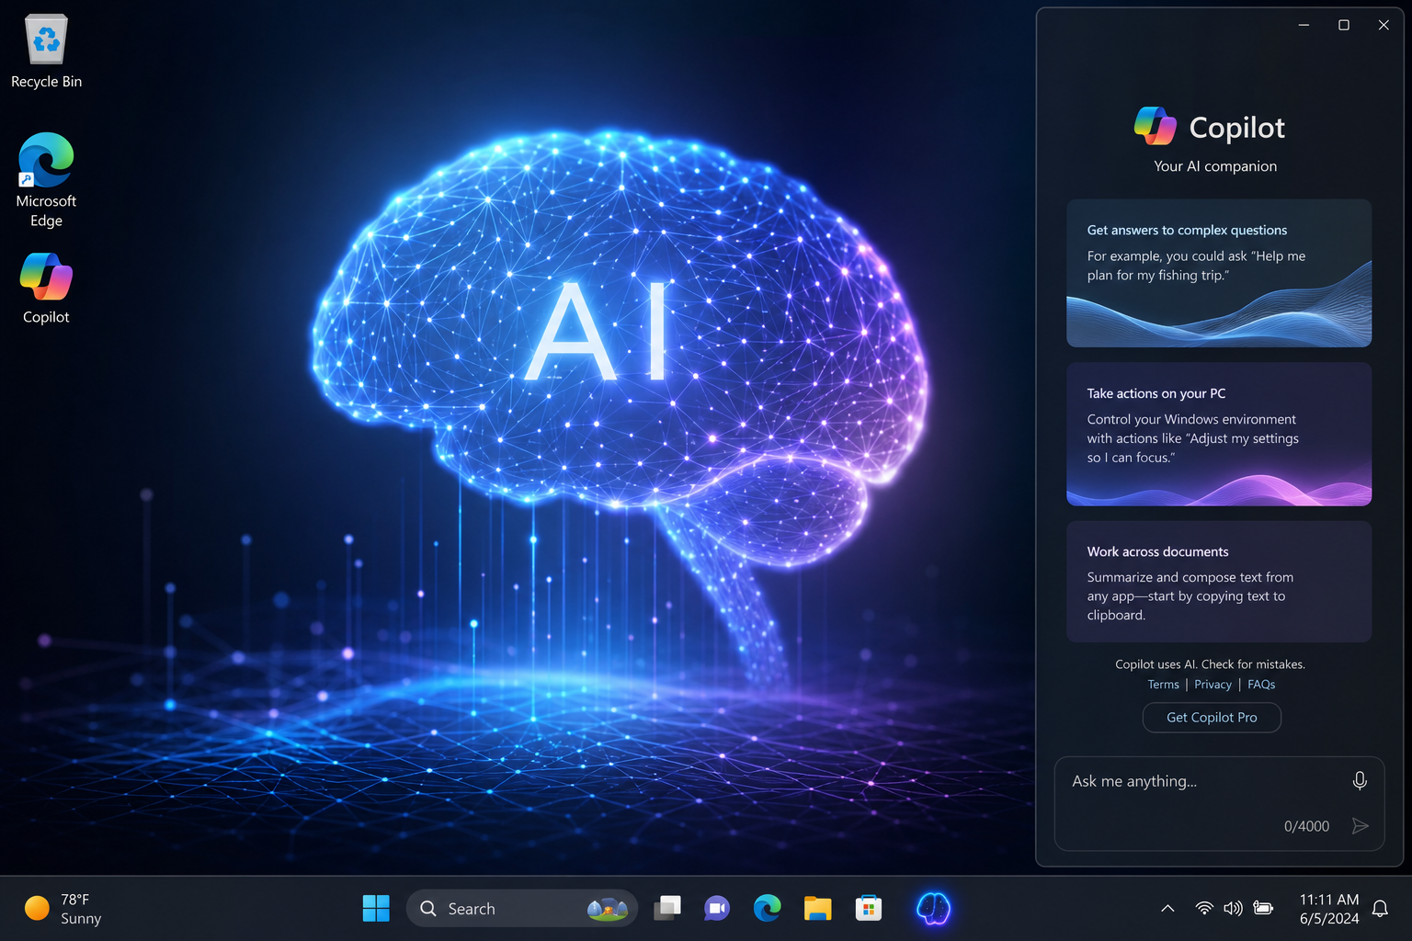The width and height of the screenshot is (1412, 941).
Task: Open the notifications bell icon
Action: [1380, 908]
